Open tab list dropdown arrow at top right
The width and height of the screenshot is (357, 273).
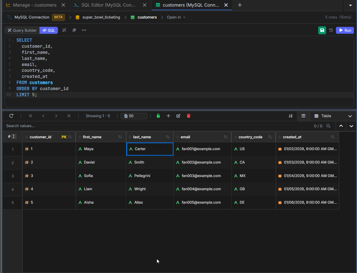(350, 5)
